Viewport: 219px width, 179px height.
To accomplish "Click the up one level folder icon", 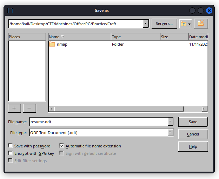I will click(183, 24).
